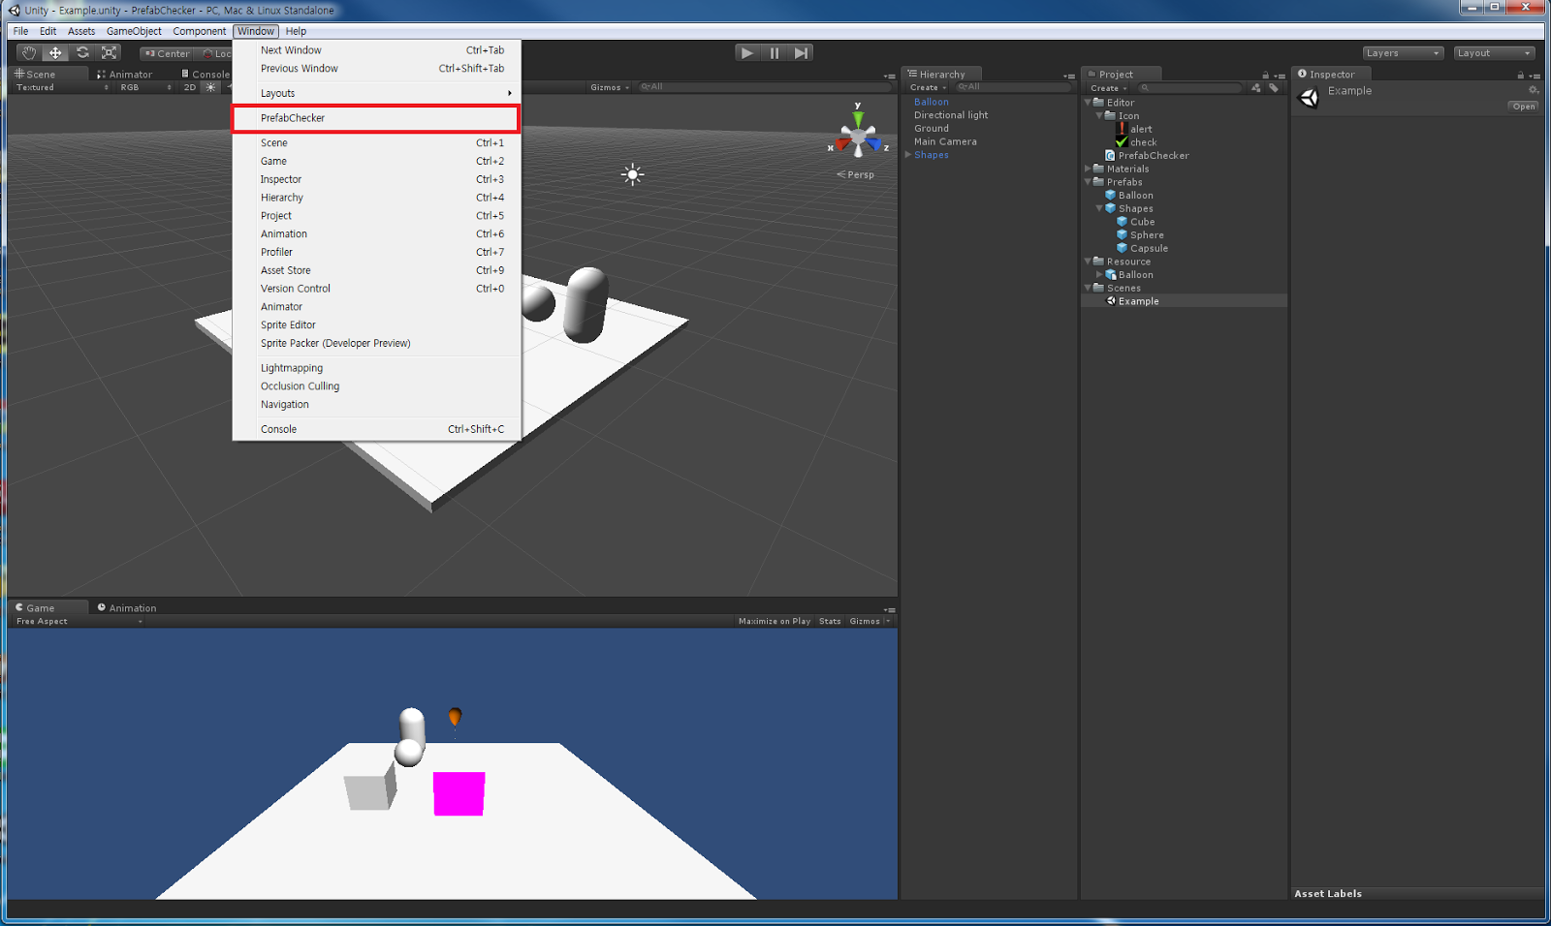Screen dimensions: 1551x926
Task: Select the Move (translate) tool
Action: point(55,53)
